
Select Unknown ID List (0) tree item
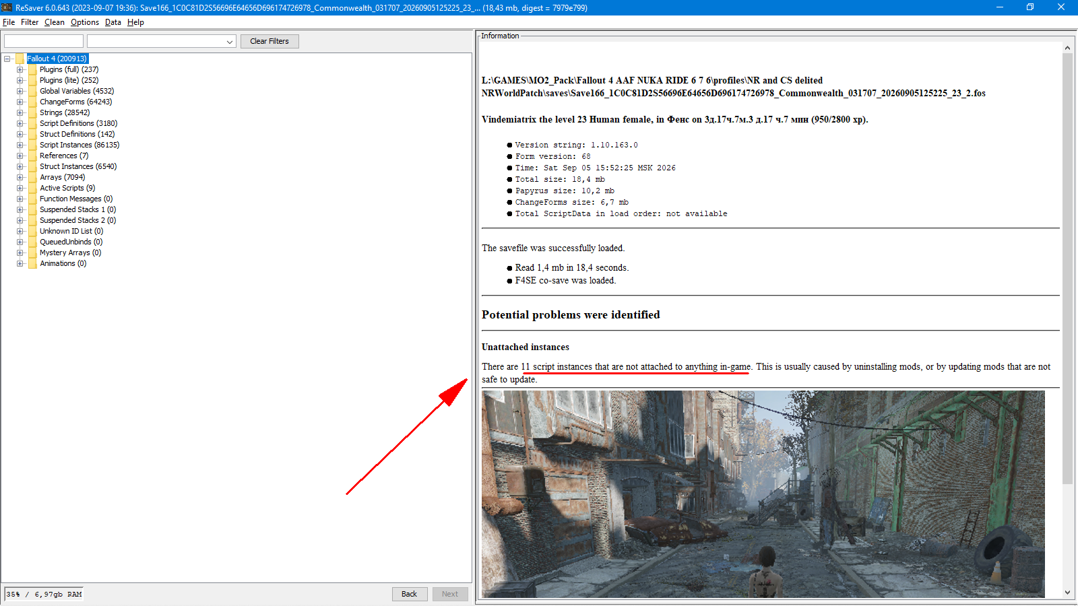71,231
